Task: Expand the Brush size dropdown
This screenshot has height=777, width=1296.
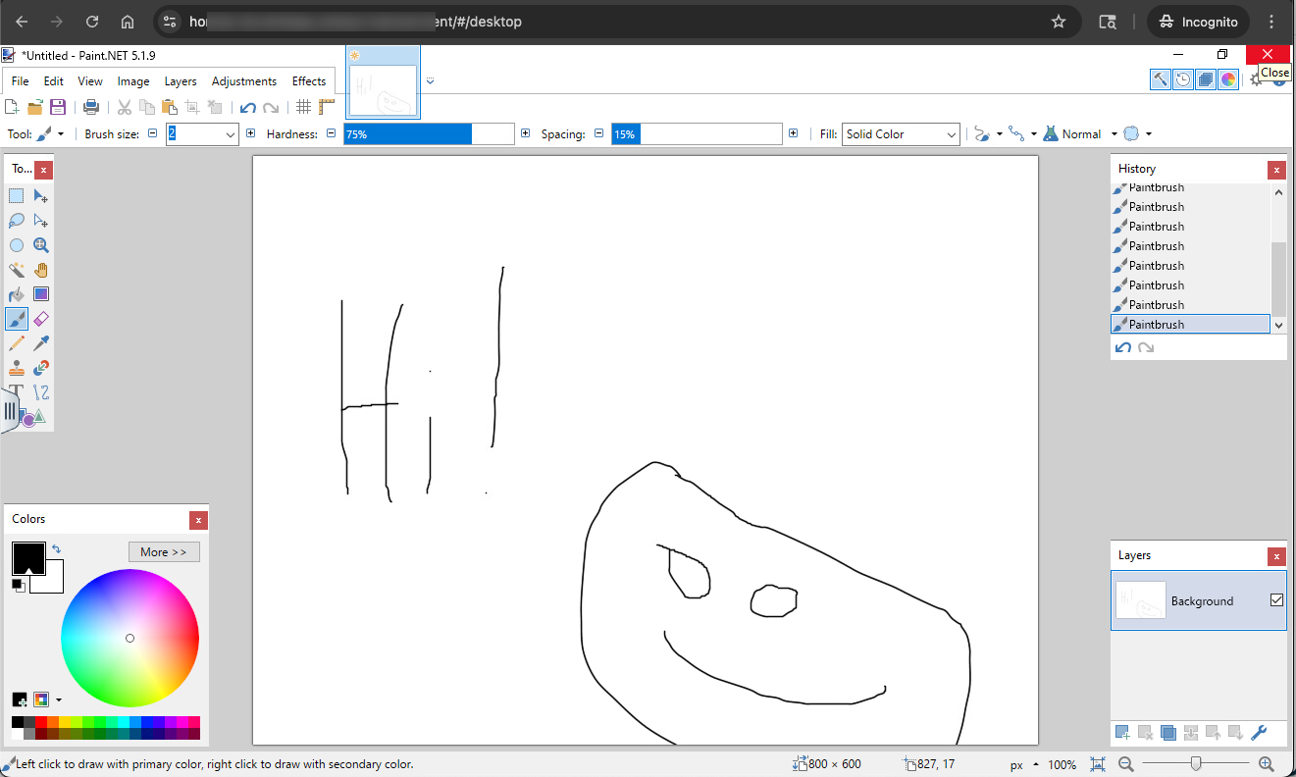Action: [x=231, y=134]
